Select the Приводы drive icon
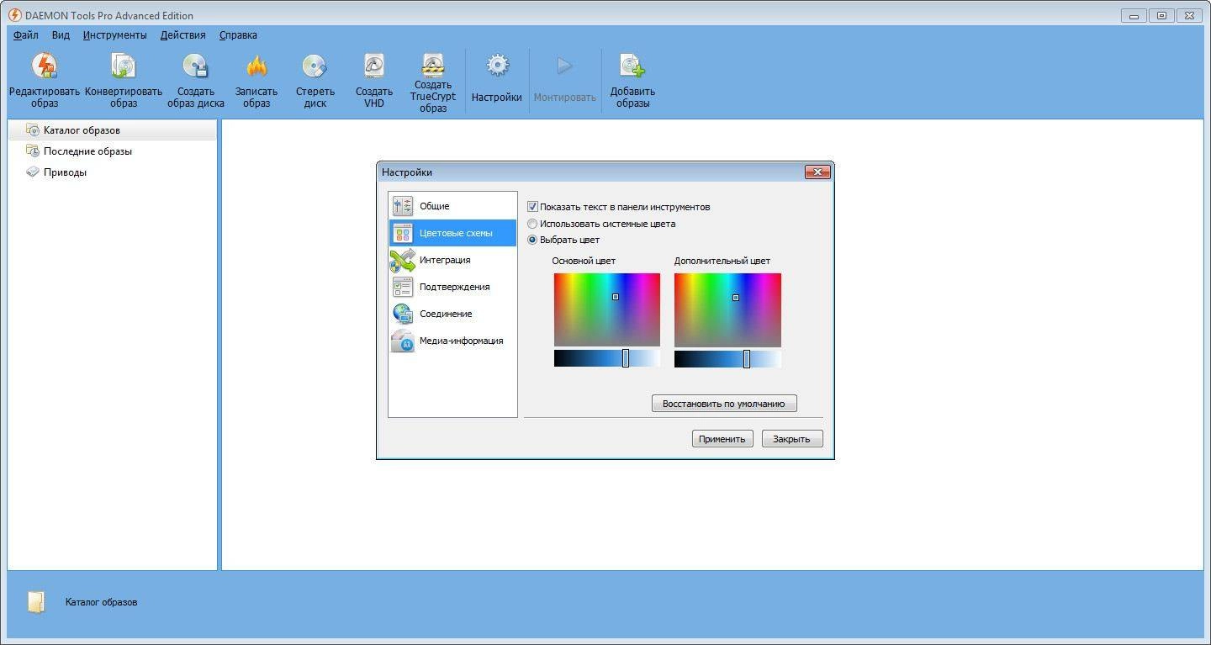This screenshot has width=1211, height=645. click(x=33, y=172)
